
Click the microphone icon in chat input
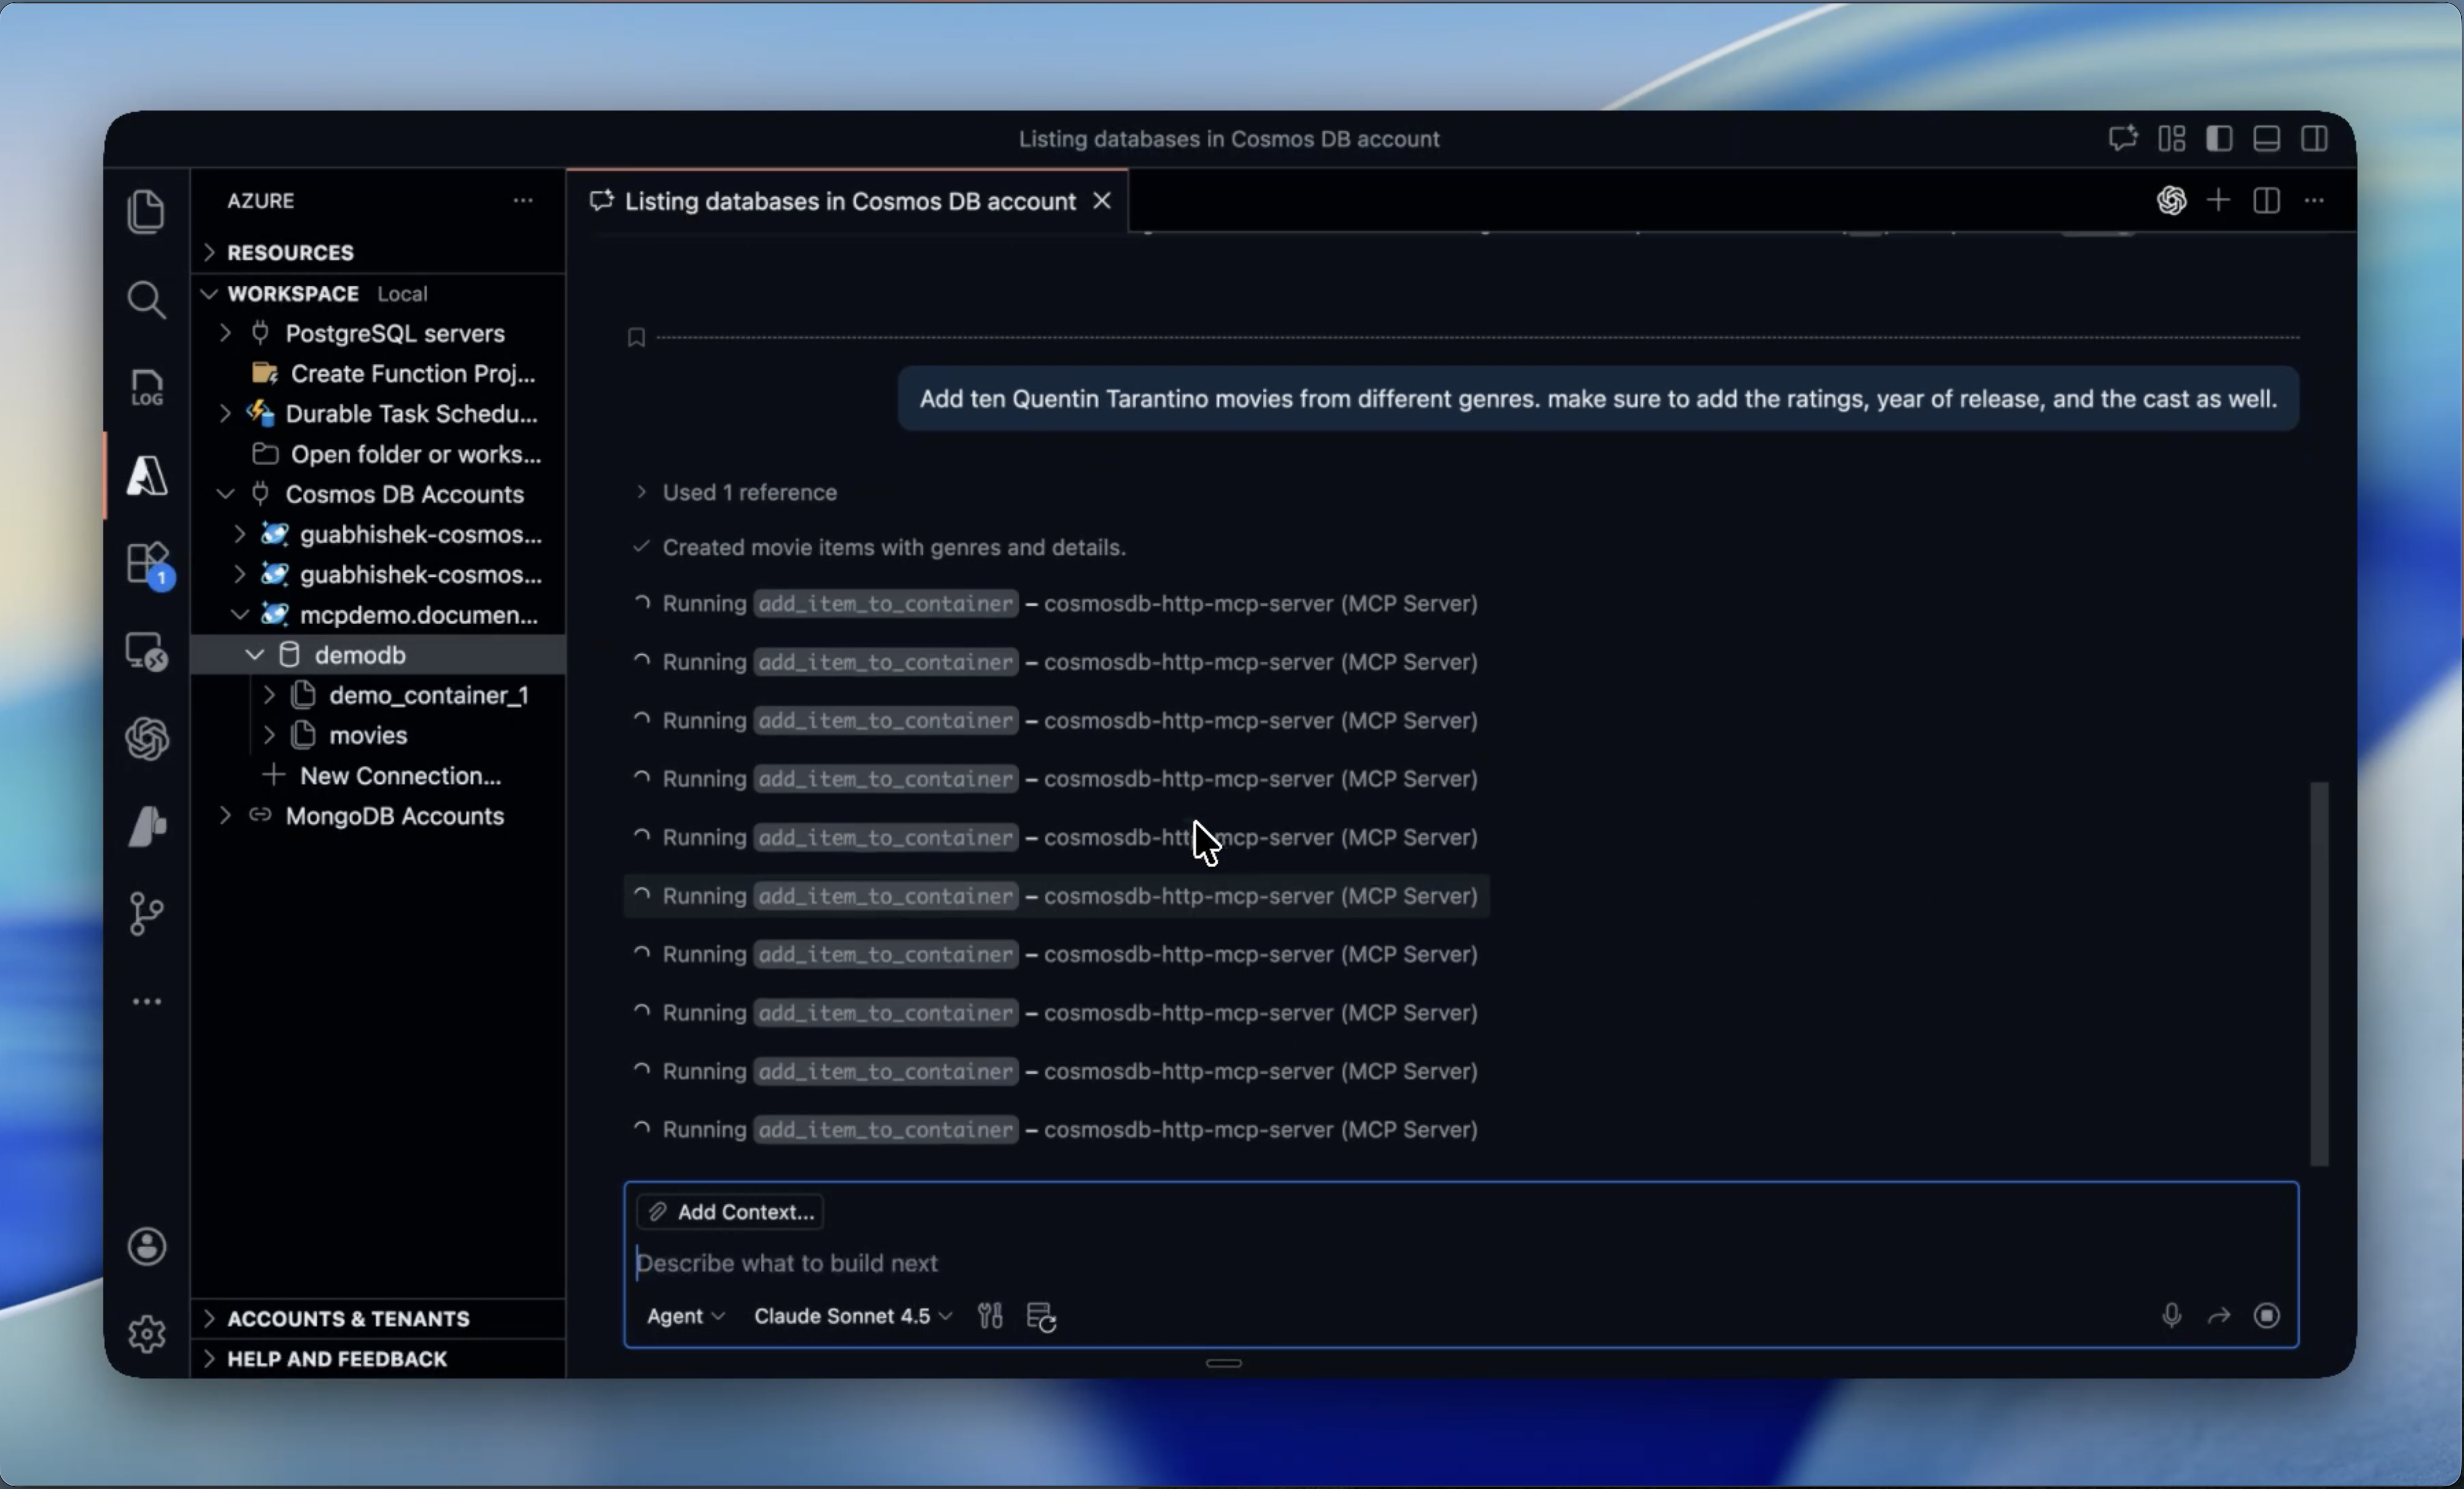pyautogui.click(x=2170, y=1316)
